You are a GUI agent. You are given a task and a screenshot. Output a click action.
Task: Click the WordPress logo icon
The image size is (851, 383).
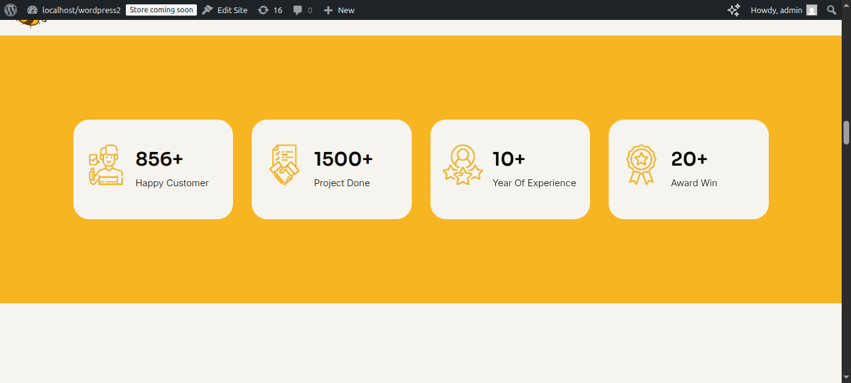pos(11,10)
